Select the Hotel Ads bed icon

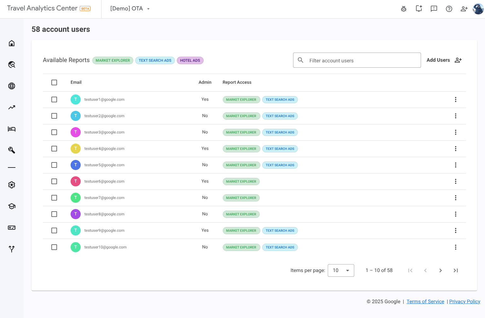click(x=12, y=129)
